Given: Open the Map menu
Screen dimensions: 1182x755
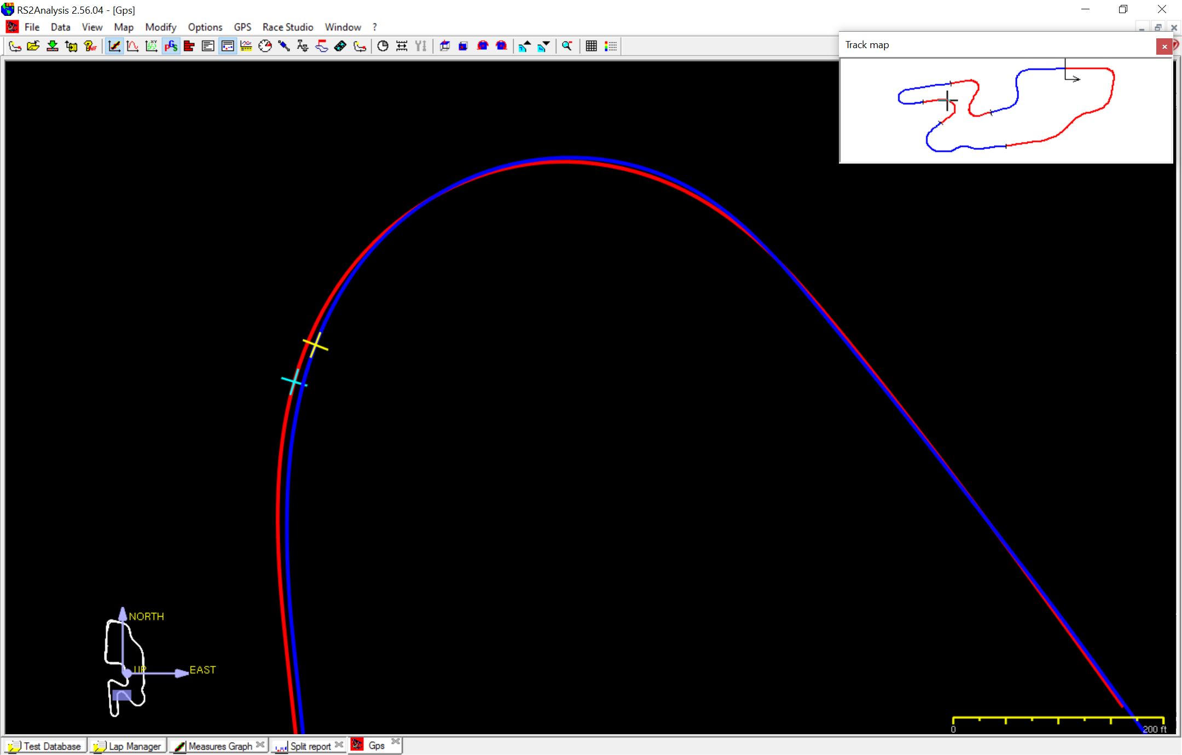Looking at the screenshot, I should 124,27.
